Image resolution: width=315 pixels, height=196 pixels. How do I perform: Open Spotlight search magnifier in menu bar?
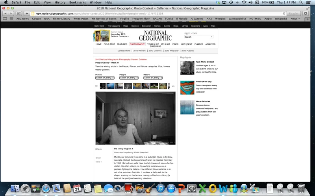coord(301,2)
